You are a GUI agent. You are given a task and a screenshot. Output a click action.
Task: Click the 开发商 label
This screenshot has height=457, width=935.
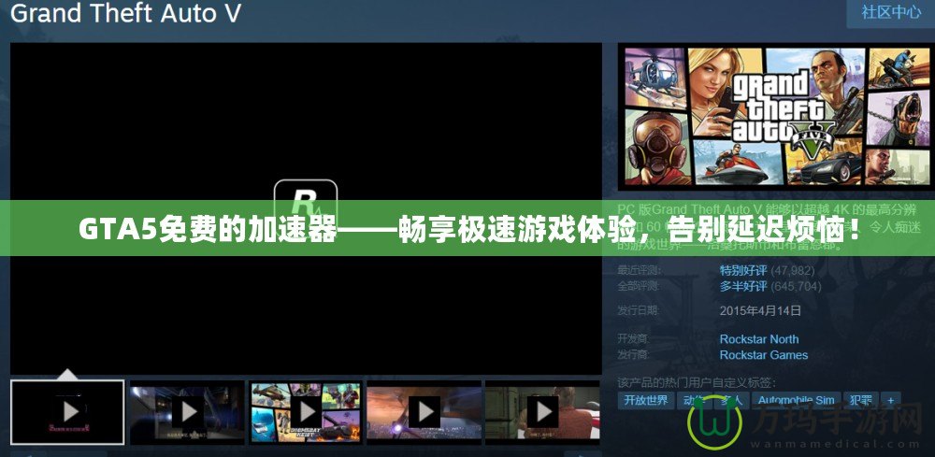(x=635, y=338)
